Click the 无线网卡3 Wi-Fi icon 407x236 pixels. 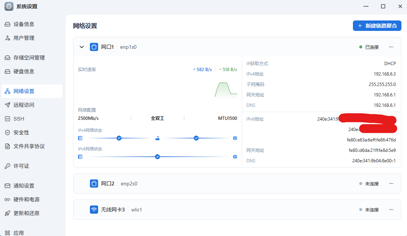point(94,209)
